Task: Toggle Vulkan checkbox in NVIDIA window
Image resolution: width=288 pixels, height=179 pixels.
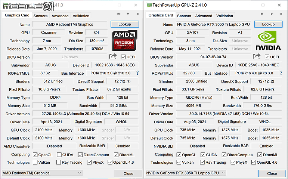Action: (x=179, y=162)
